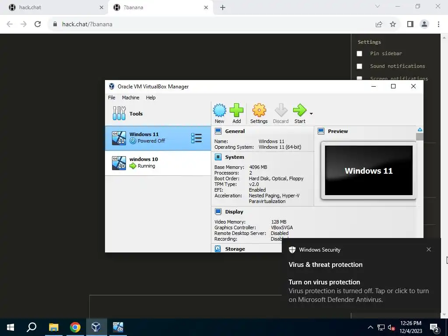Click the share page icon in Chrome

[378, 24]
